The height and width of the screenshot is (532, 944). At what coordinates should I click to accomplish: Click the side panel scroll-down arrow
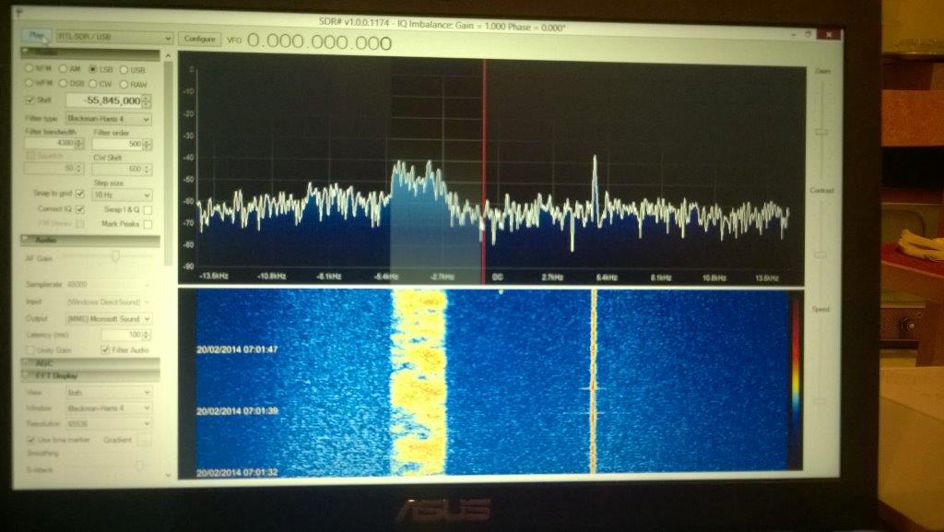pos(168,475)
